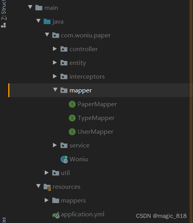Click the mappers folder icon
This screenshot has height=223, width=193.
[x=56, y=201]
